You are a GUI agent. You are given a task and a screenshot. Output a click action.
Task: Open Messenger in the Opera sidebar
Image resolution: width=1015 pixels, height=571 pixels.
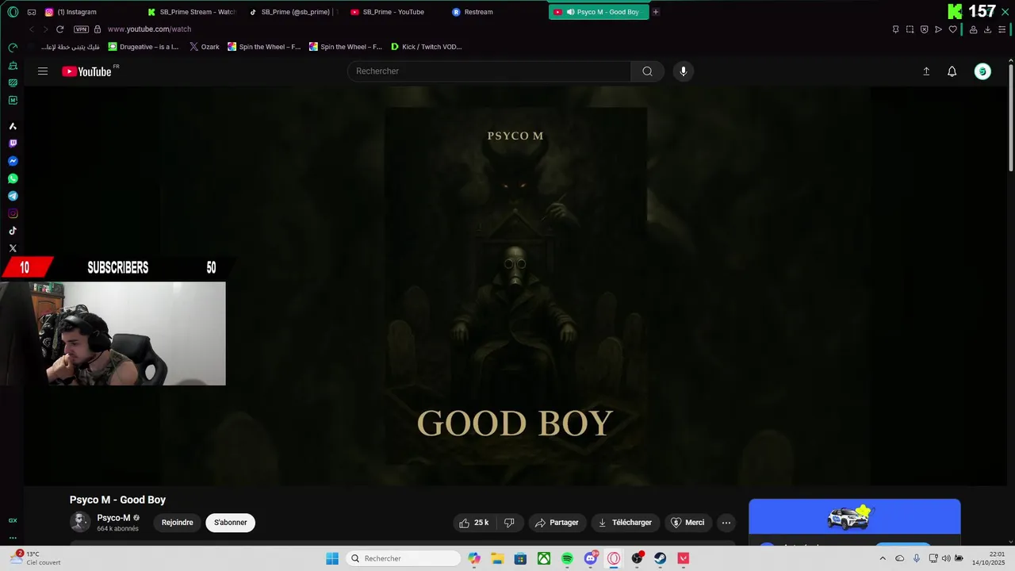13,161
